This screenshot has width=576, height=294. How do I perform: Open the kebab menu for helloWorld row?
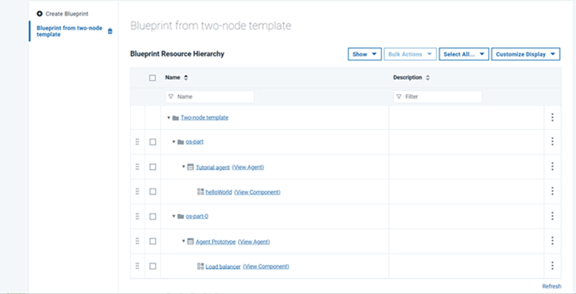(552, 191)
